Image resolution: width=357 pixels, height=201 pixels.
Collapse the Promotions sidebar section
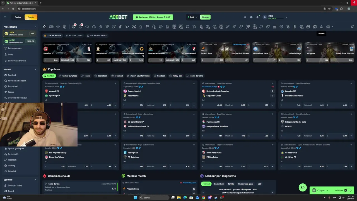coord(35,27)
